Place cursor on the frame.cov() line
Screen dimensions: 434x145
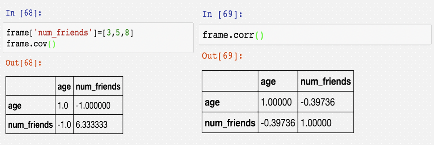(31, 44)
